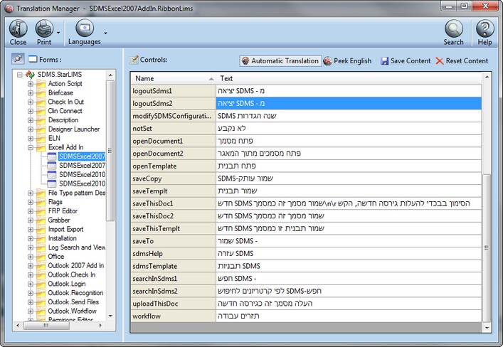Sort by the Name column header

173,78
